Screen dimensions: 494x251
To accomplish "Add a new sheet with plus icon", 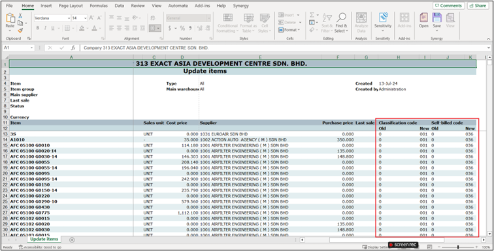I will click(x=72, y=240).
